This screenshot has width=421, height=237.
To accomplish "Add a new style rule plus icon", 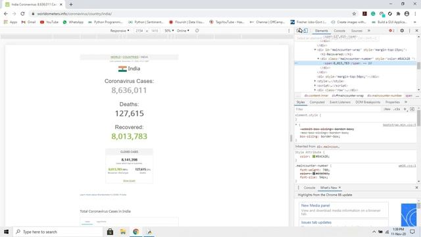I will [405, 109].
